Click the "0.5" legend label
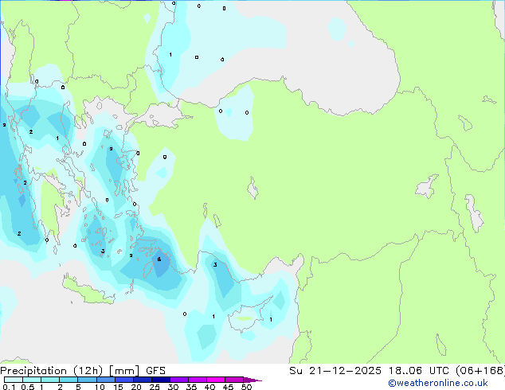Image resolution: width=505 pixels, height=390 pixels. tap(28, 387)
